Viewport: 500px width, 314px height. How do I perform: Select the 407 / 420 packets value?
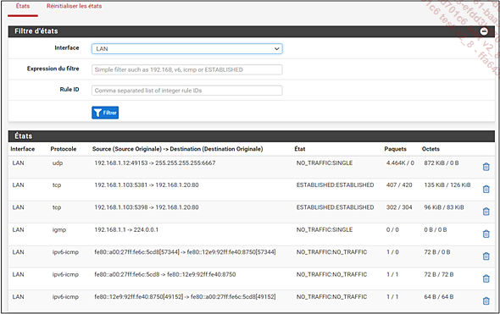(x=399, y=185)
